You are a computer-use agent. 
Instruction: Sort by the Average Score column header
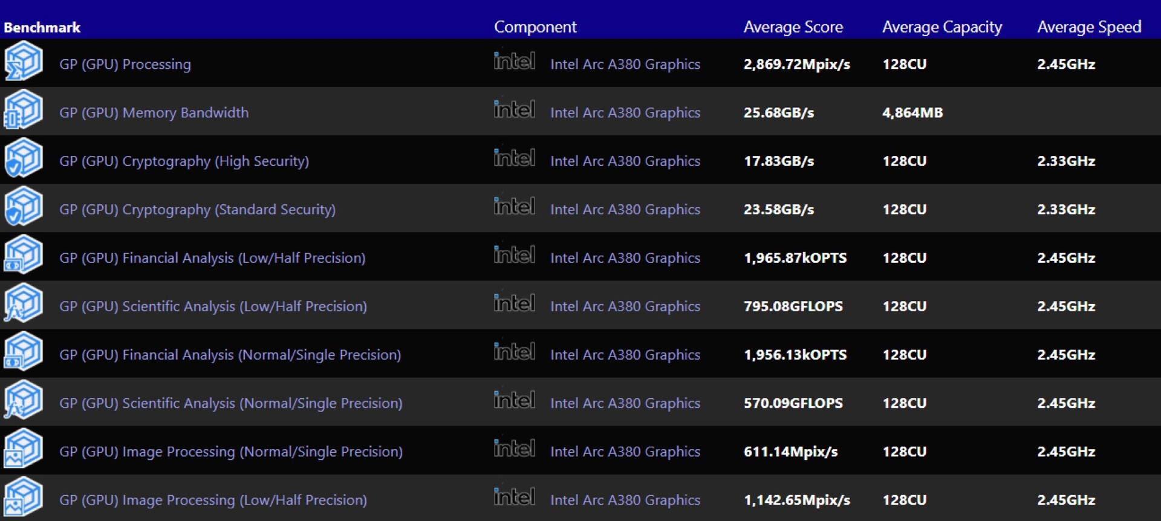click(x=793, y=27)
